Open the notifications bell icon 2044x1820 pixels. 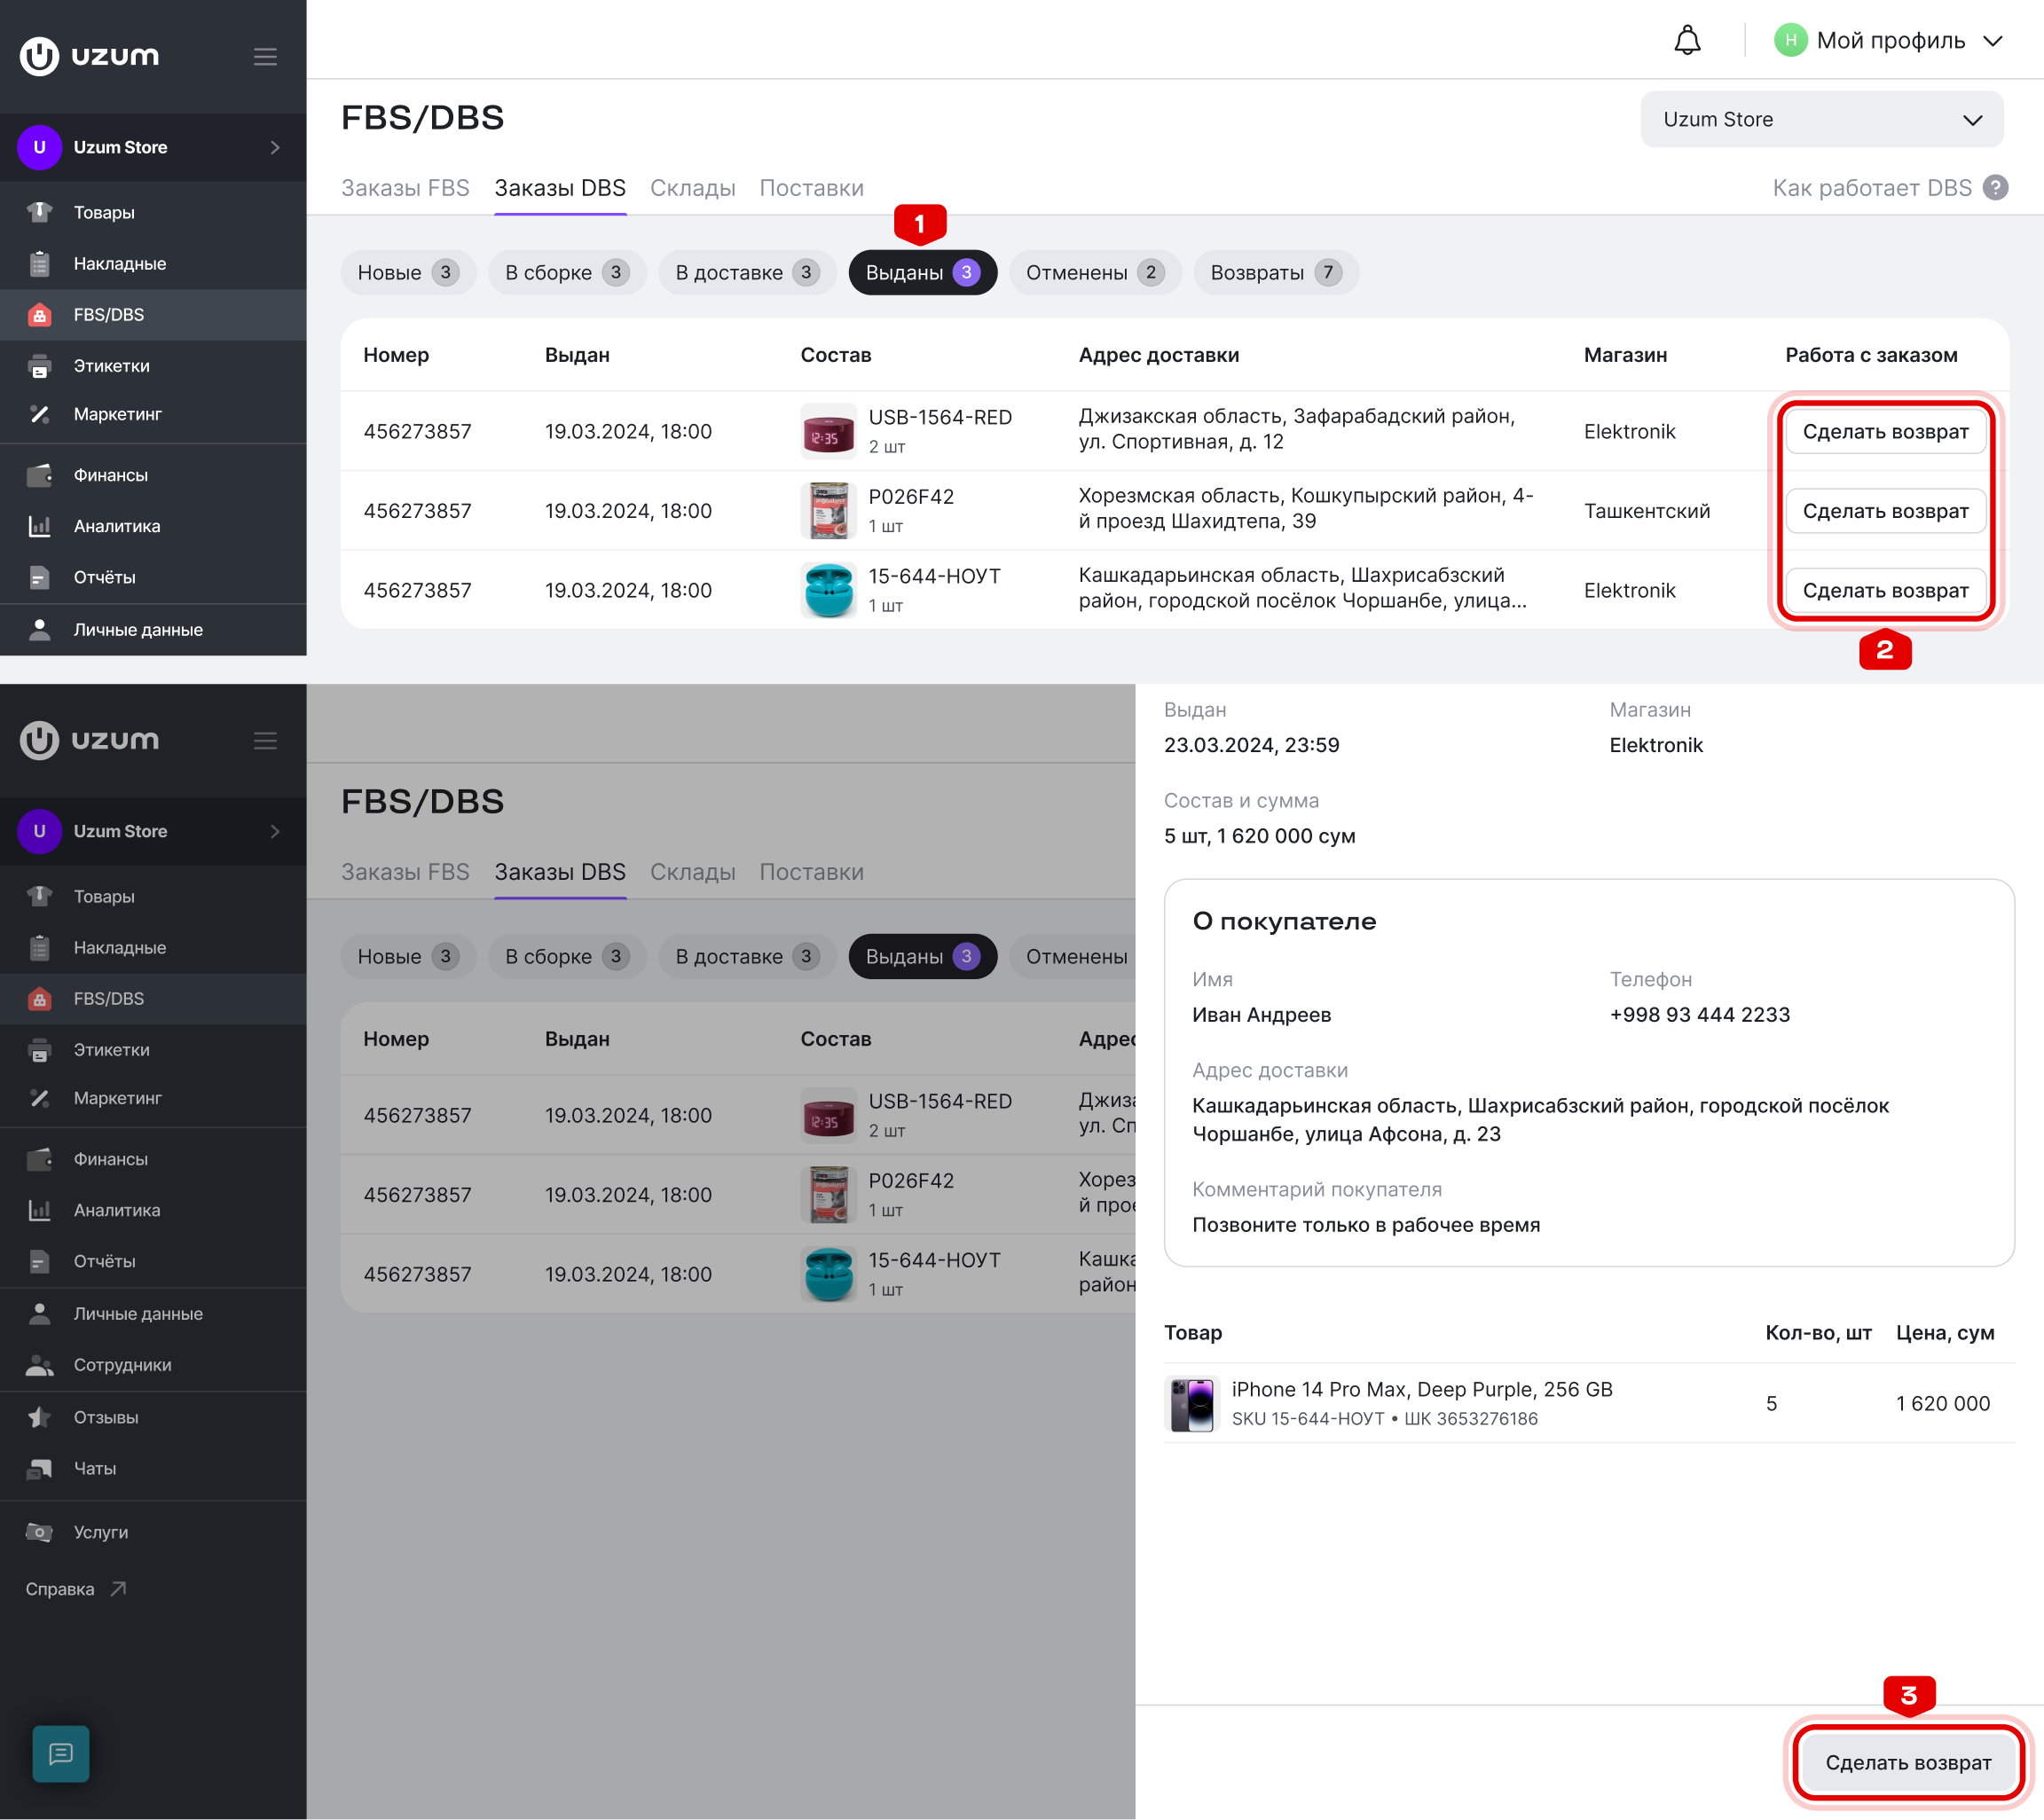[x=1687, y=40]
